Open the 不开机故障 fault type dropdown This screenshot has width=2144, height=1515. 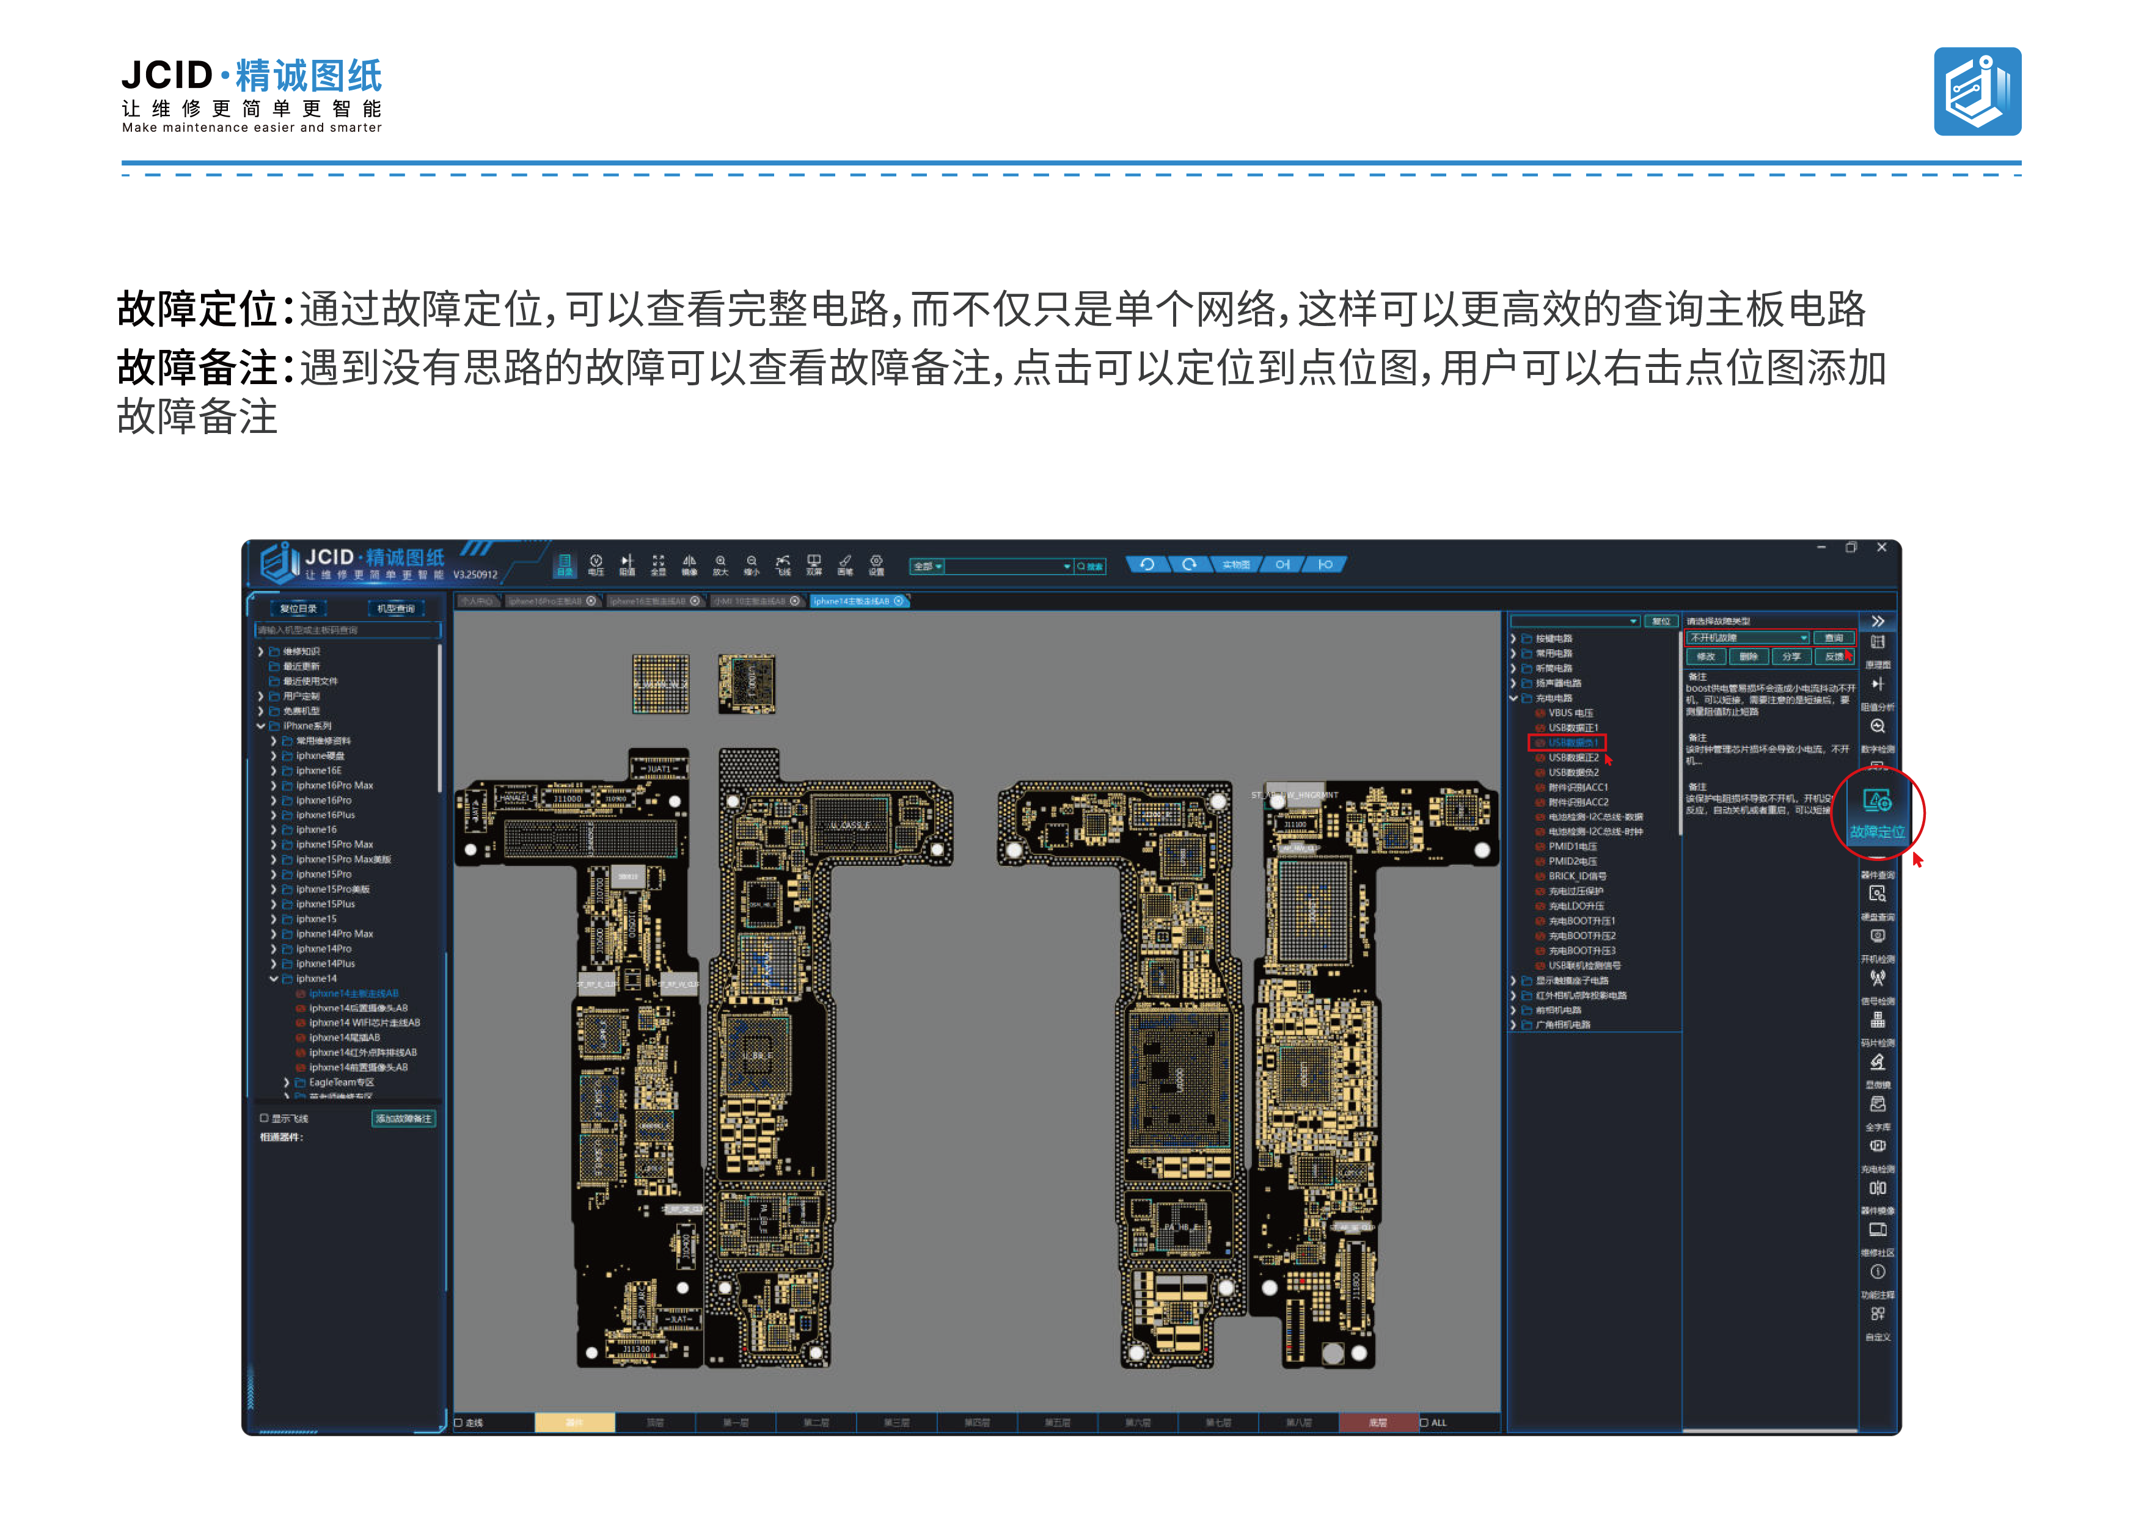coord(1748,638)
